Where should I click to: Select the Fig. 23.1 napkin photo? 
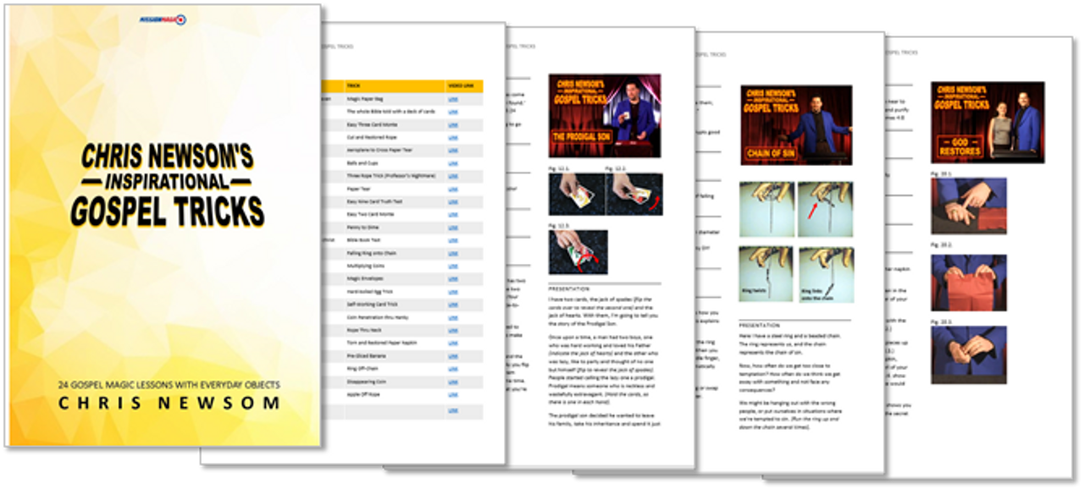click(x=969, y=206)
